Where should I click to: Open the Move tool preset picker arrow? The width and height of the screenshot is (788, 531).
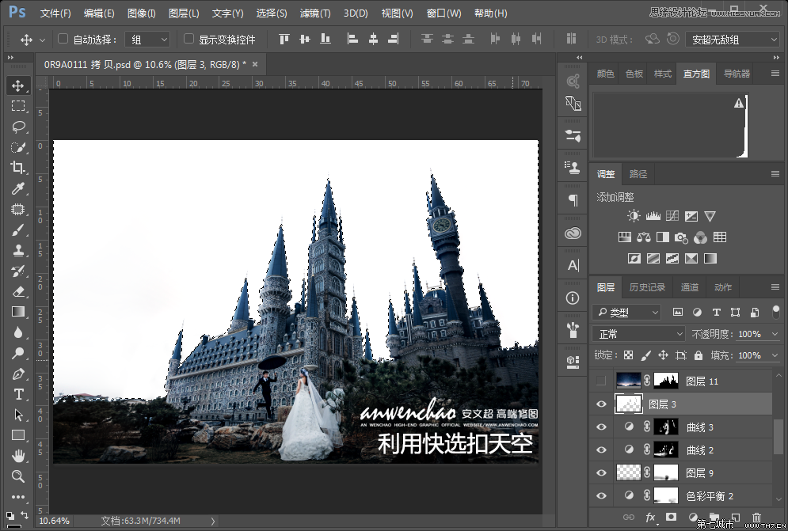pos(42,40)
